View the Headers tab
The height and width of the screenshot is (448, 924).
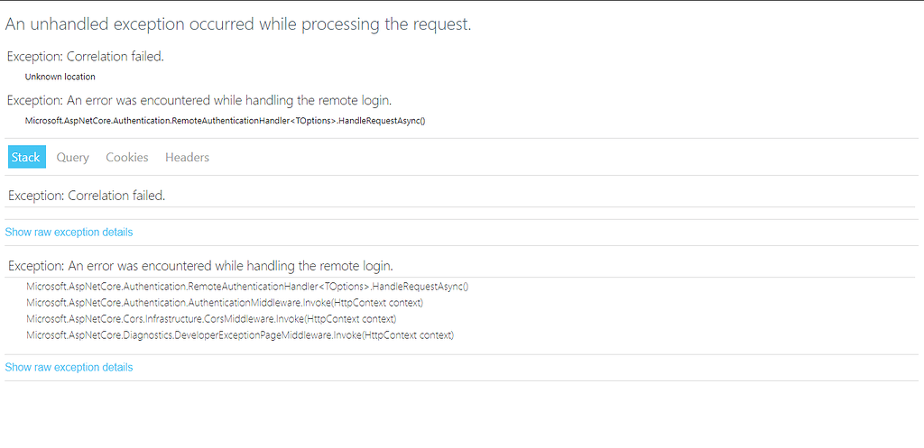(x=187, y=157)
